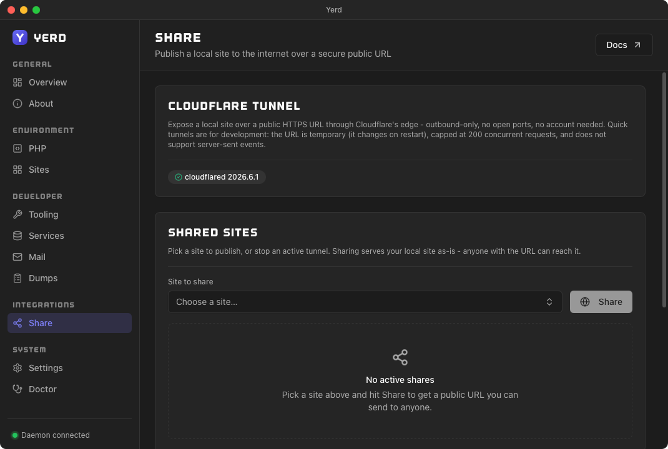Screen dimensions: 668x449
Task: Open the Mail section
Action: (x=69, y=257)
